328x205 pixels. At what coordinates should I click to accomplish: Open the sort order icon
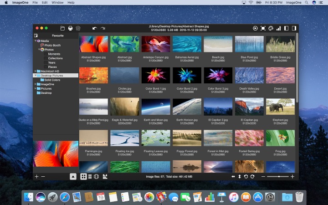105,177
